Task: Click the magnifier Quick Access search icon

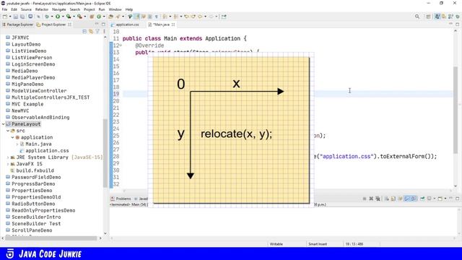Action: (417, 17)
